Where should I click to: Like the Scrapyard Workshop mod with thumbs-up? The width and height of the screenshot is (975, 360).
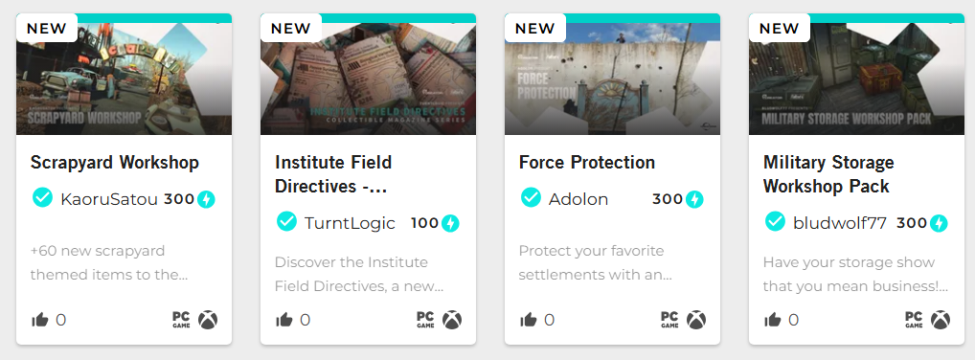[40, 320]
